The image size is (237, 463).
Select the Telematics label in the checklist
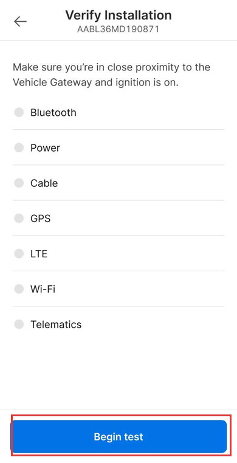point(56,324)
